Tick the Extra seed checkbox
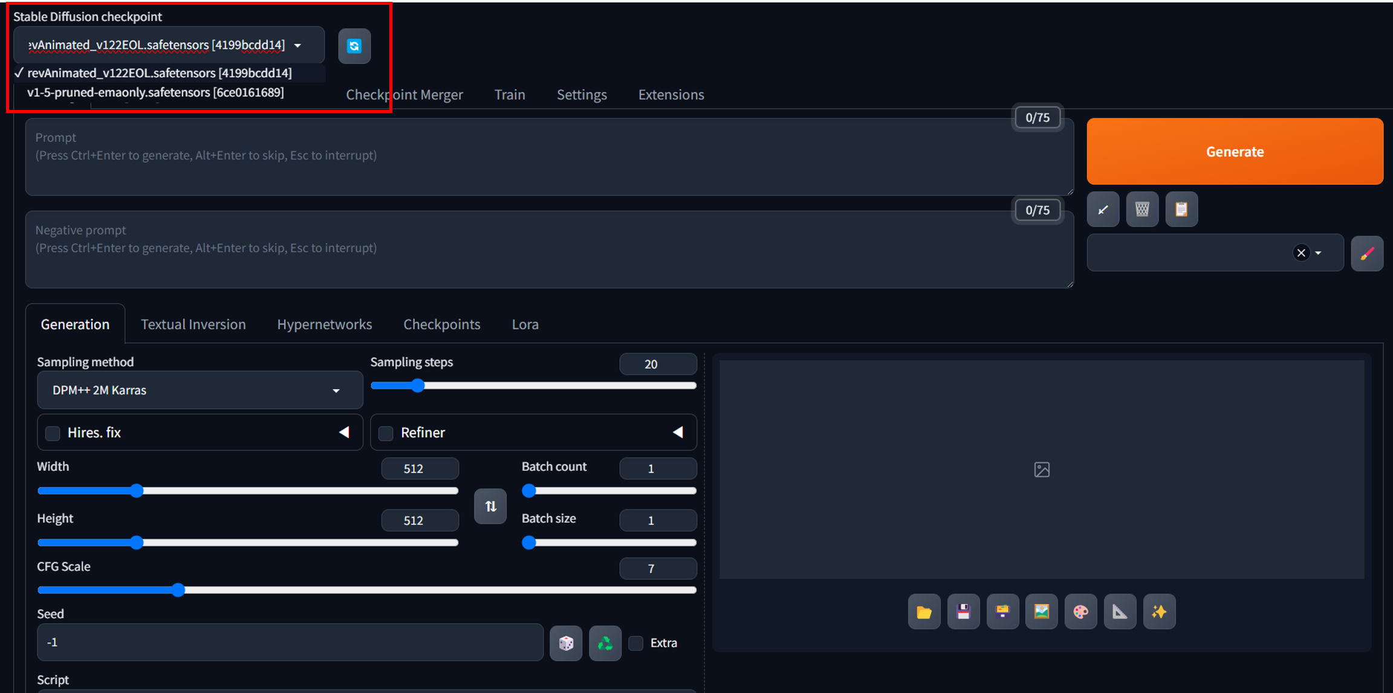The width and height of the screenshot is (1393, 693). click(x=635, y=643)
